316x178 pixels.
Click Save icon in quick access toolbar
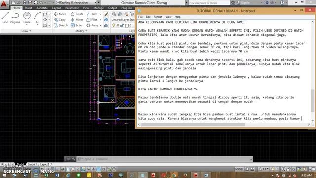coord(24,3)
